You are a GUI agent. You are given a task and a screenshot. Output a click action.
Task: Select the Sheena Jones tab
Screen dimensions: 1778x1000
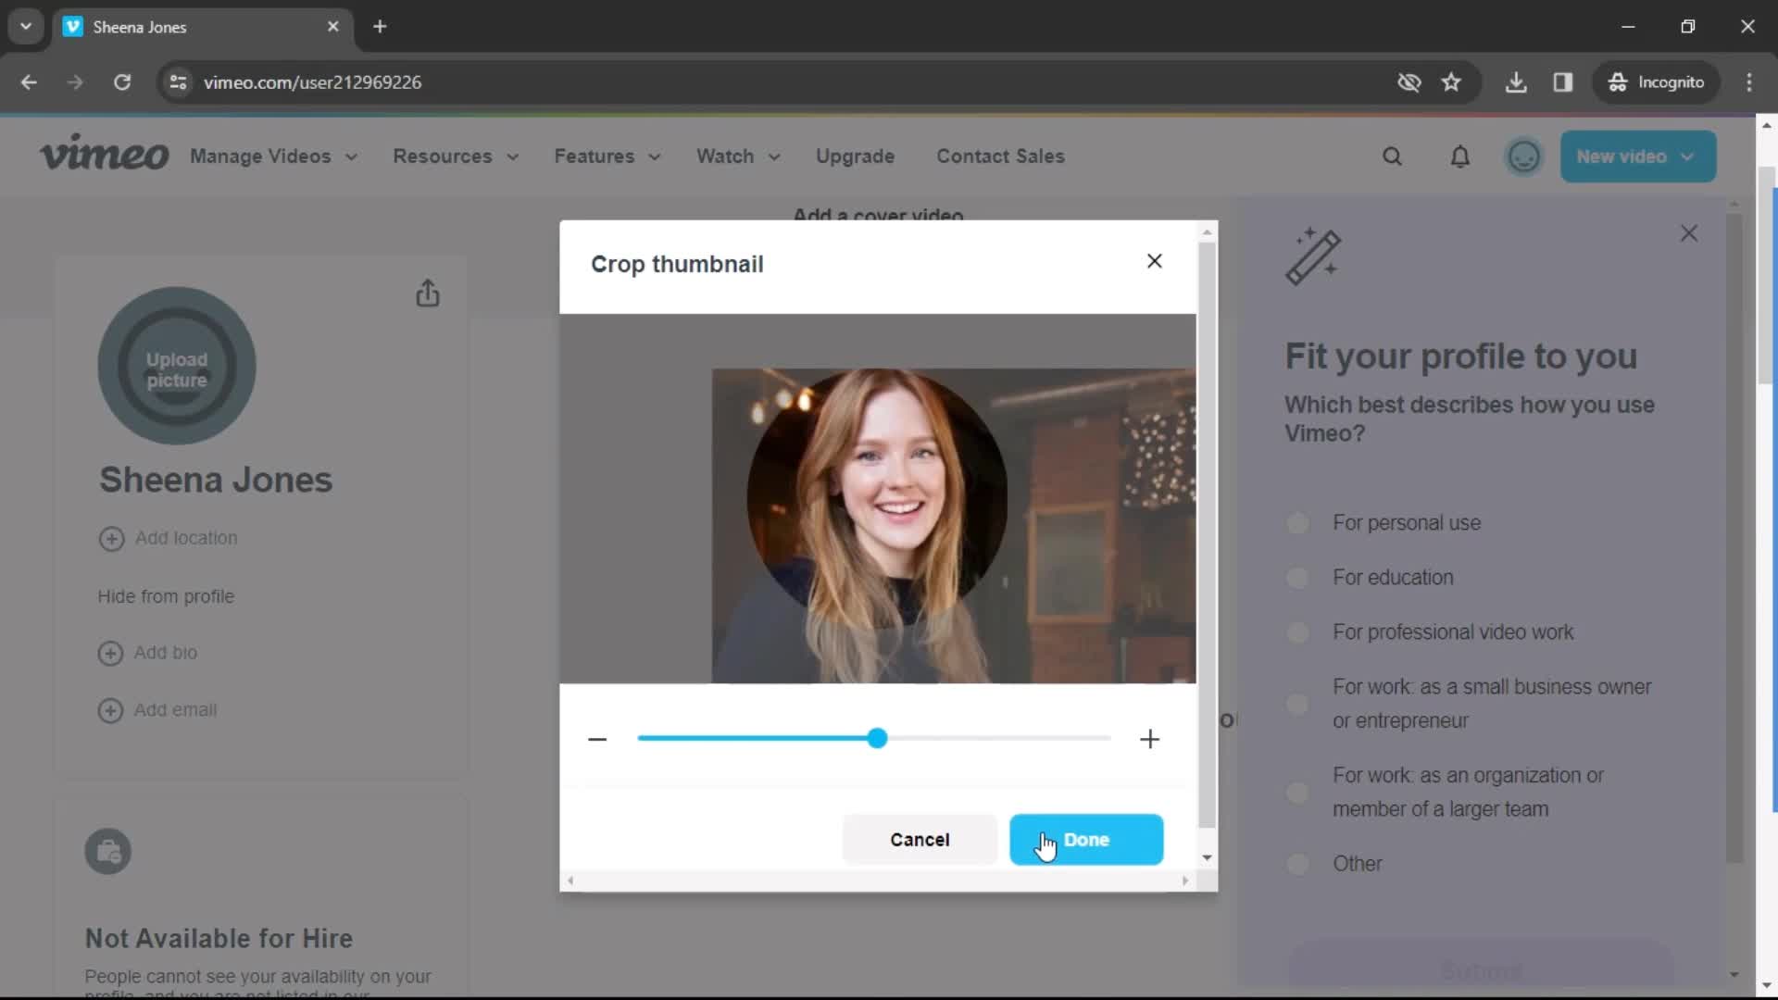(x=202, y=27)
